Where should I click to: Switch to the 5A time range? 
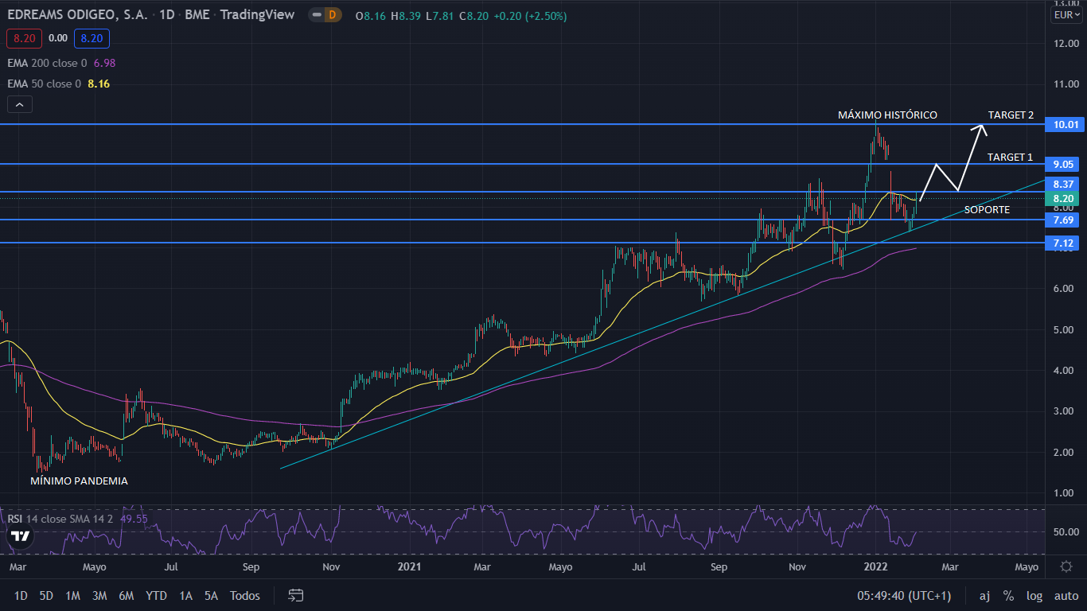(x=211, y=595)
